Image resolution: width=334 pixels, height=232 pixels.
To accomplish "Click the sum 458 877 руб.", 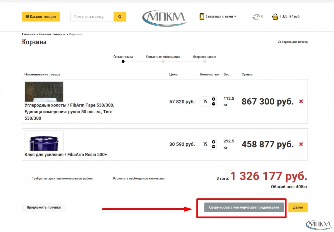I will [267, 145].
